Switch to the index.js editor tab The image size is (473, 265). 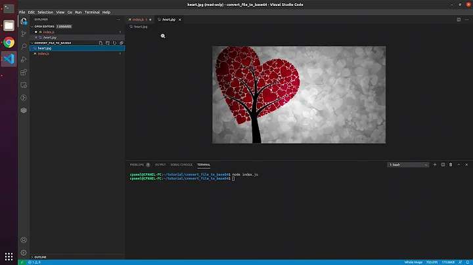point(139,20)
